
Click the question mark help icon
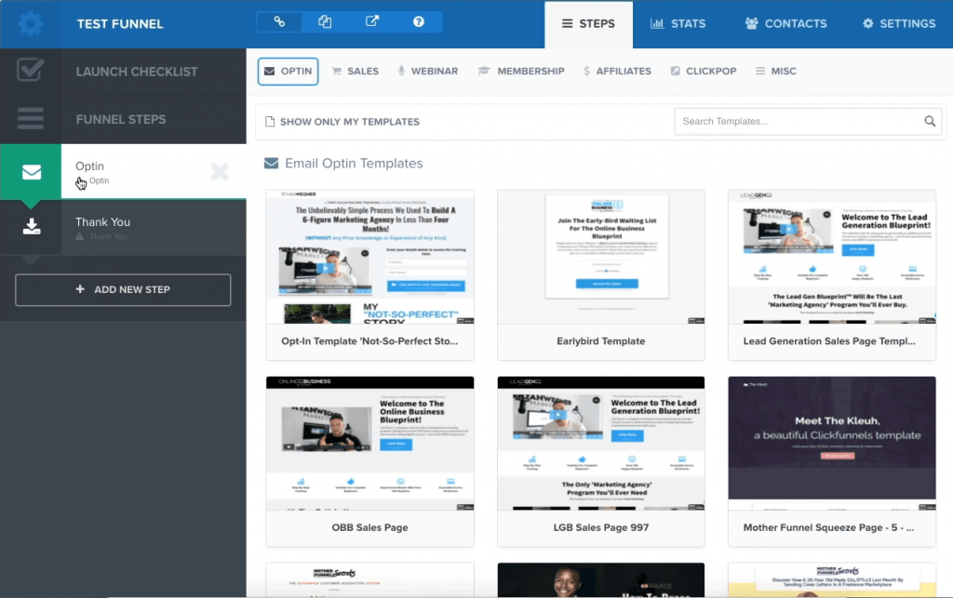pyautogui.click(x=419, y=22)
